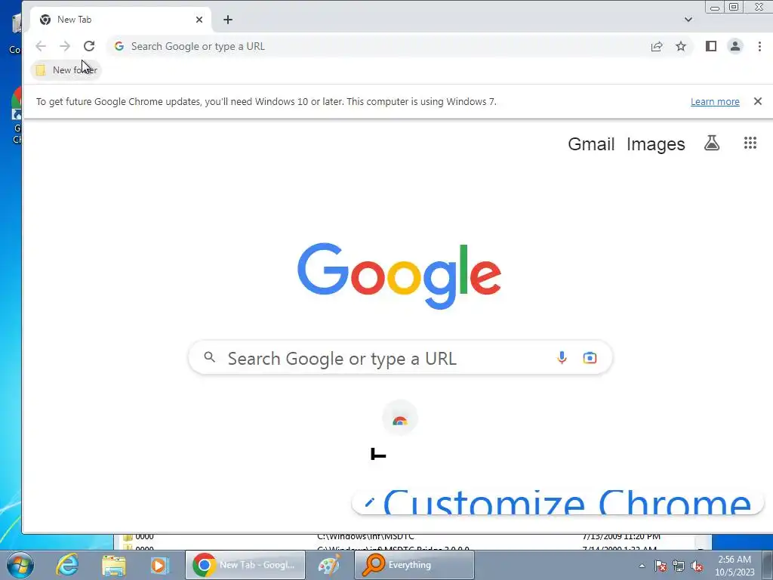773x580 pixels.
Task: Click the Google logo
Action: (x=399, y=275)
